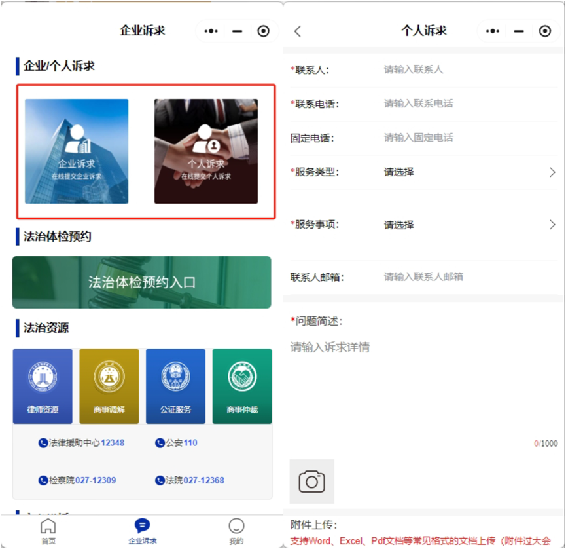Image resolution: width=566 pixels, height=549 pixels.
Task: Open the 企业诉求 enterprise request card
Action: point(77,151)
